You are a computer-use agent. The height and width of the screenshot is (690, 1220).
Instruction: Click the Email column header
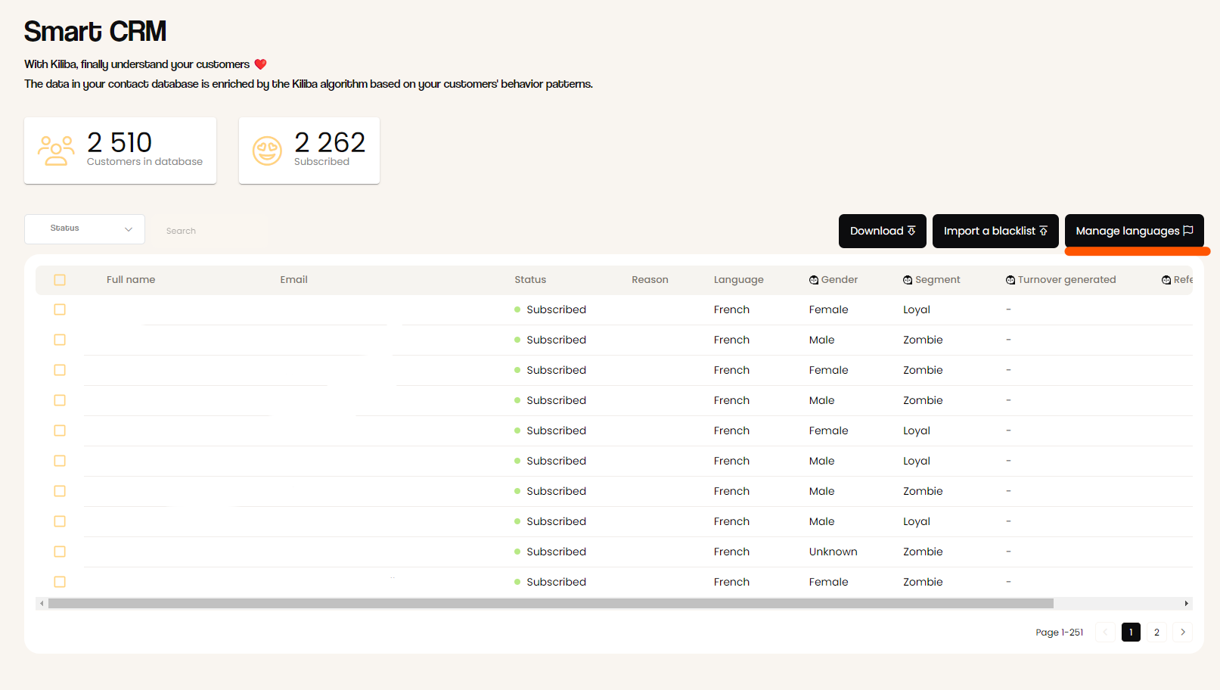[x=293, y=280]
